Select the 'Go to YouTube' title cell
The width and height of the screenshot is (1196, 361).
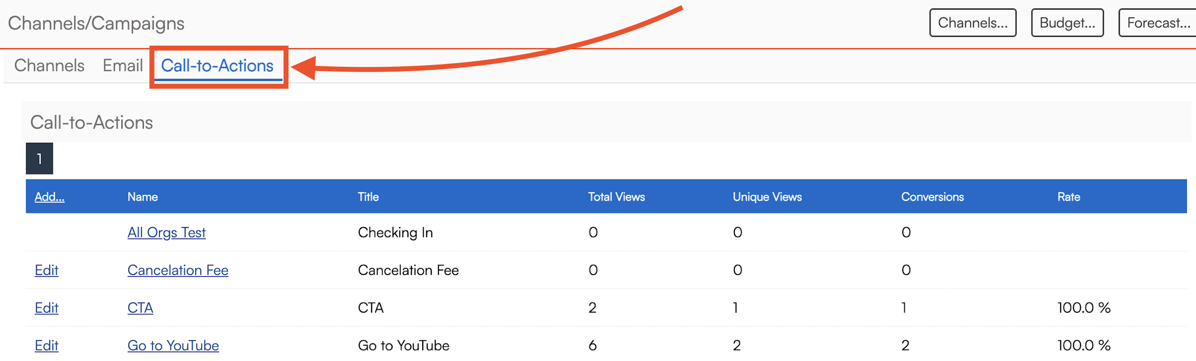click(404, 345)
